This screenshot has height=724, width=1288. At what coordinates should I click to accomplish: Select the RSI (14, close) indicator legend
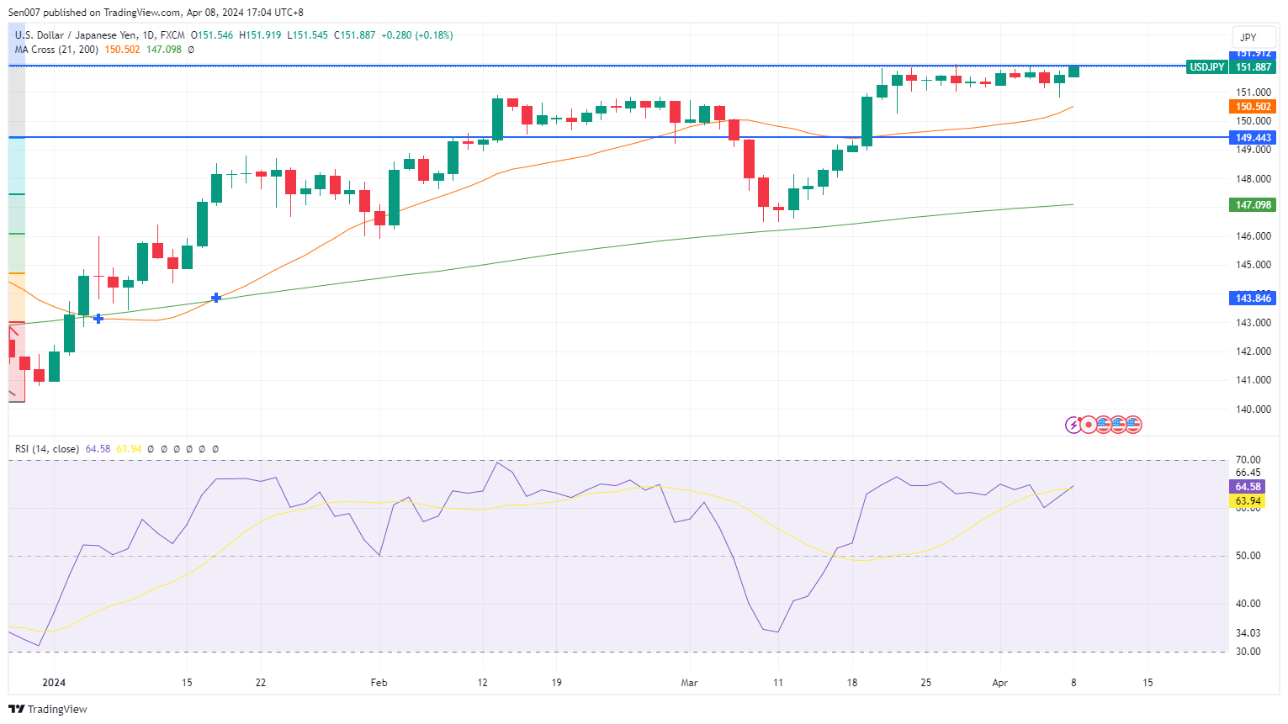pos(47,449)
